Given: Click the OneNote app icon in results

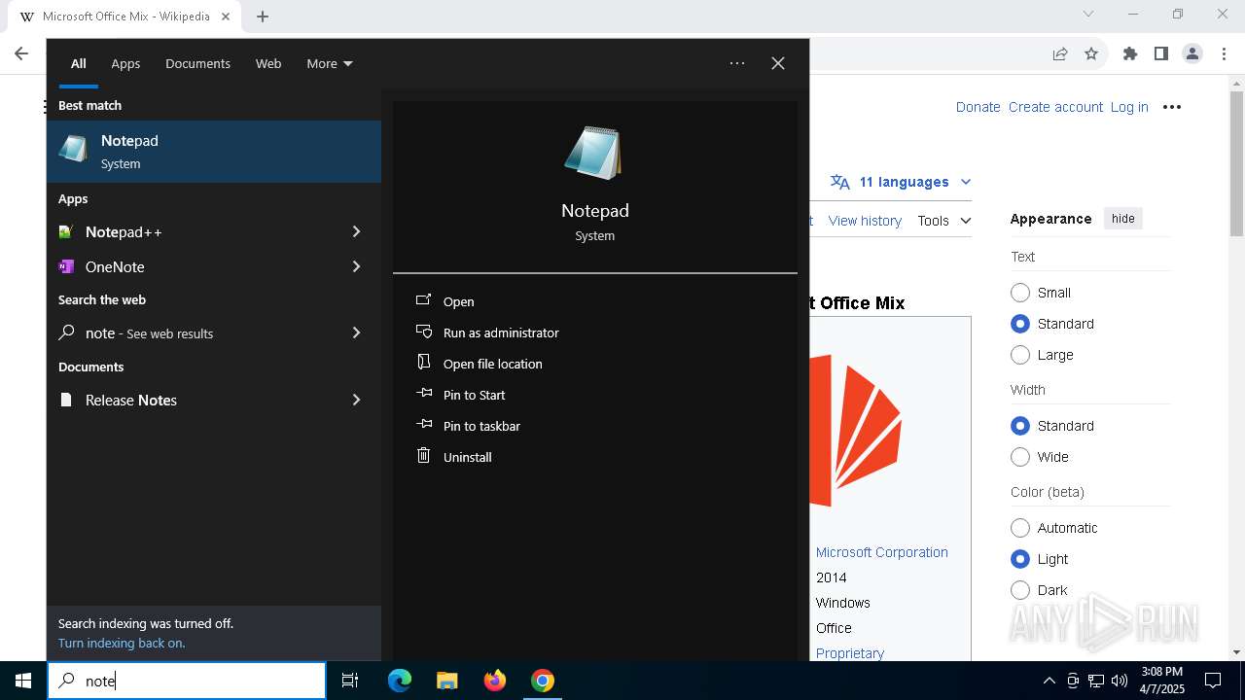Looking at the screenshot, I should pyautogui.click(x=66, y=266).
